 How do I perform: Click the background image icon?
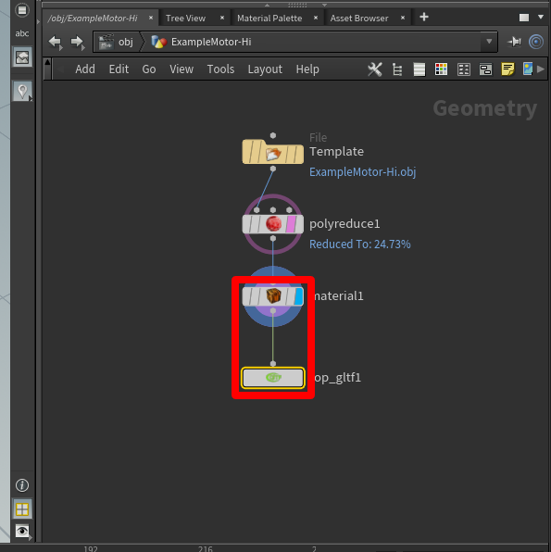coord(528,69)
